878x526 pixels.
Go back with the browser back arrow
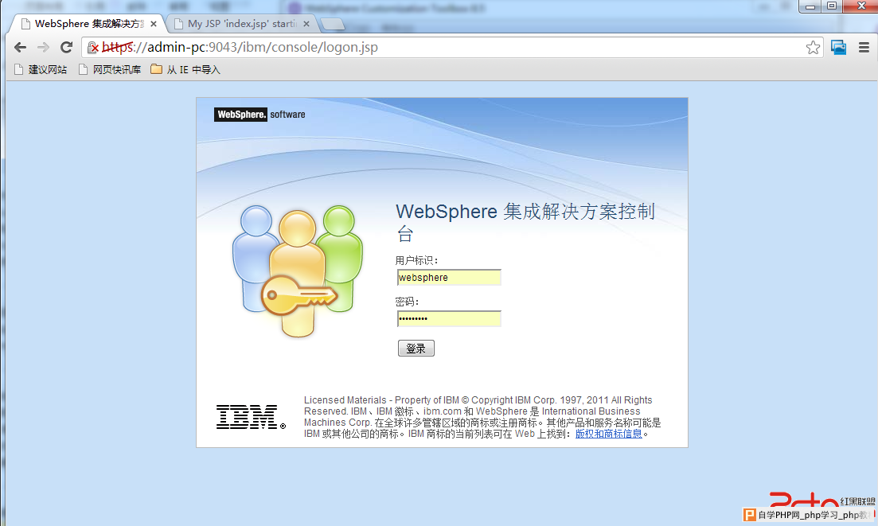click(x=20, y=48)
